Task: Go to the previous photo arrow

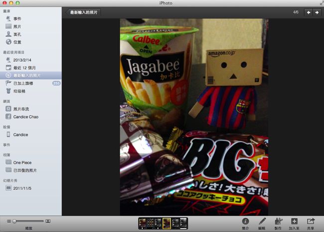Action: pos(309,12)
